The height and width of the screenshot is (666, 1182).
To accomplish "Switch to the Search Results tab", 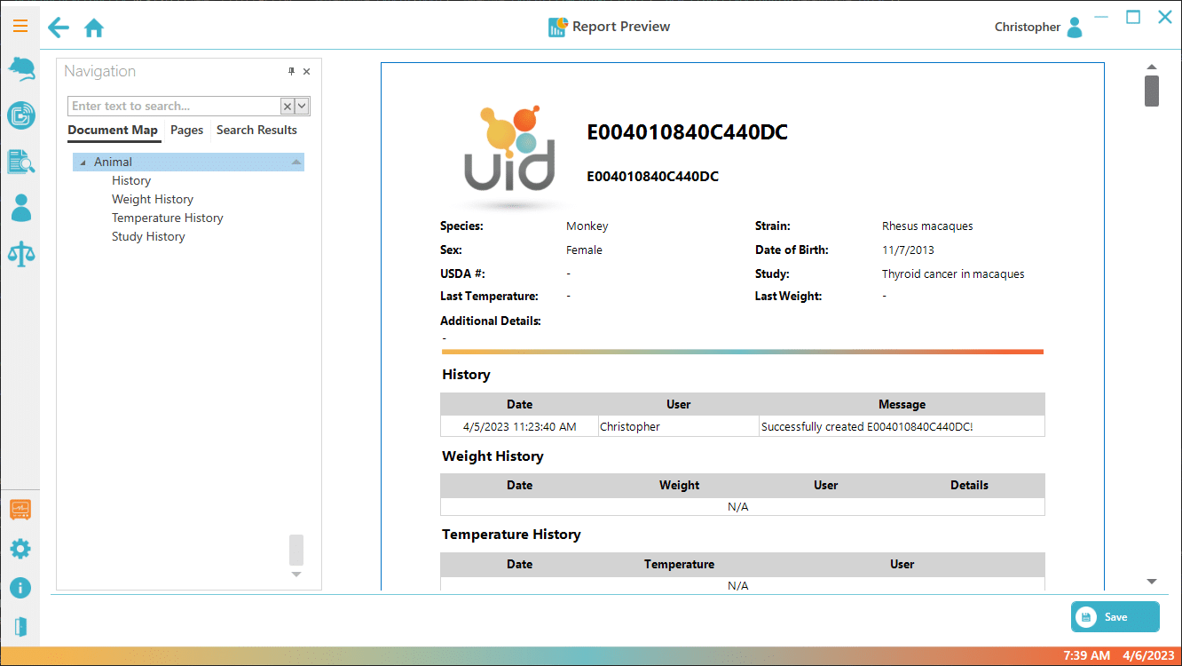I will tap(256, 130).
